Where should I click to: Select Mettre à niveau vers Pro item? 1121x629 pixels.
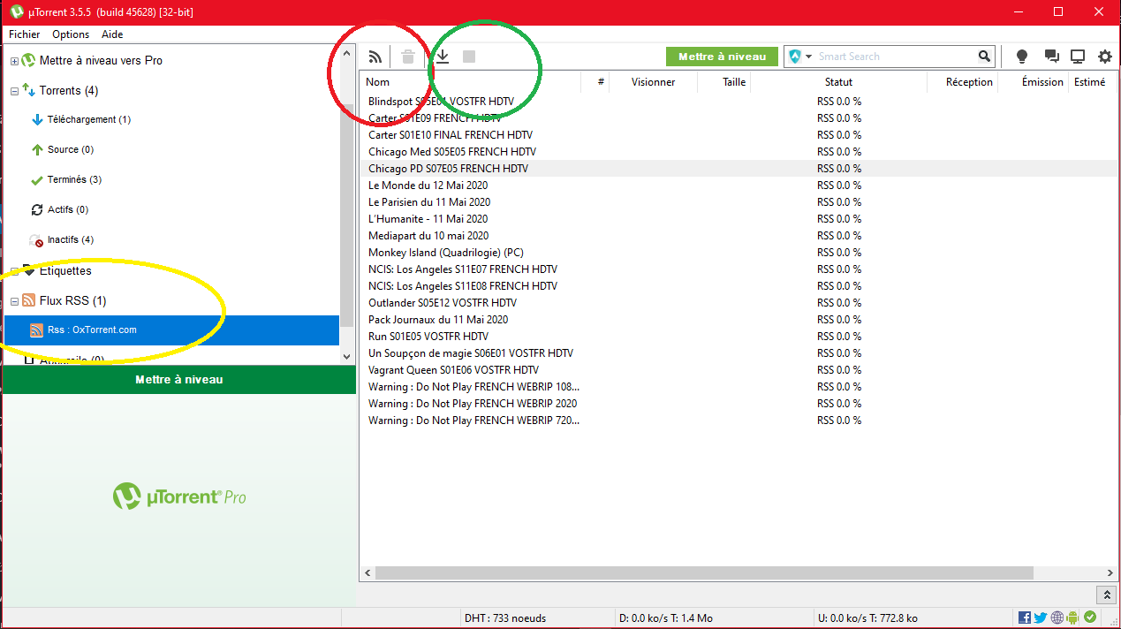101,61
